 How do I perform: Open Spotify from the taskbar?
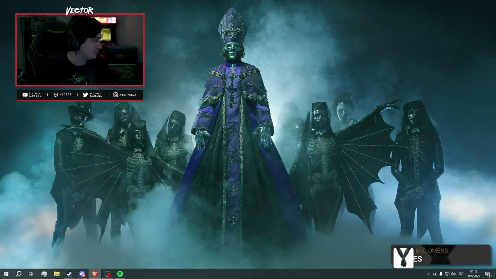coord(120,274)
